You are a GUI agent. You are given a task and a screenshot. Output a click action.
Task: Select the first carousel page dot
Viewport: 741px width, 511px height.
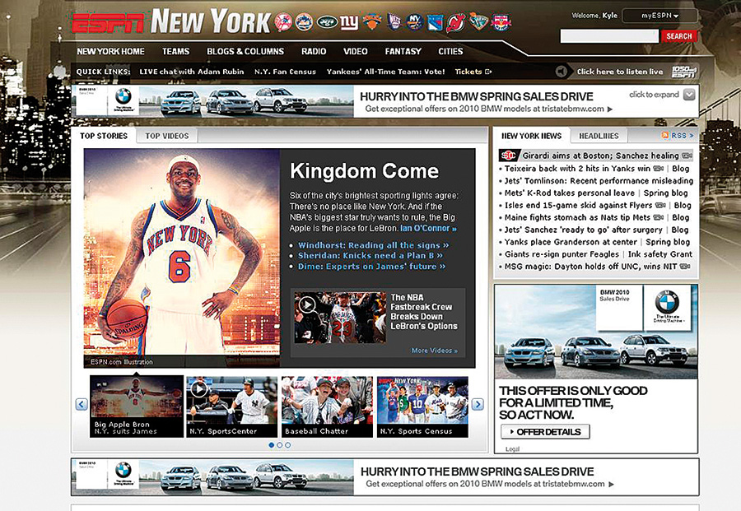(271, 445)
